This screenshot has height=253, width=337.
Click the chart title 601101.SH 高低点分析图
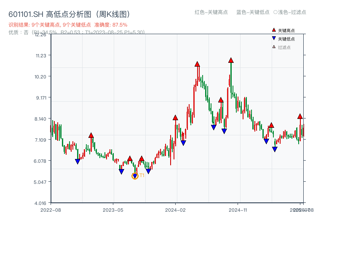[x=70, y=14]
